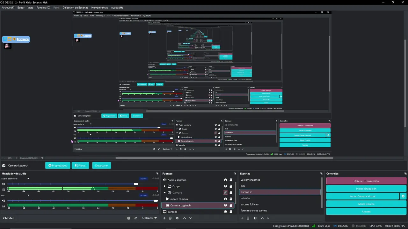The height and width of the screenshot is (229, 408).
Task: Unlock the pantalla source
Action: tap(231, 212)
